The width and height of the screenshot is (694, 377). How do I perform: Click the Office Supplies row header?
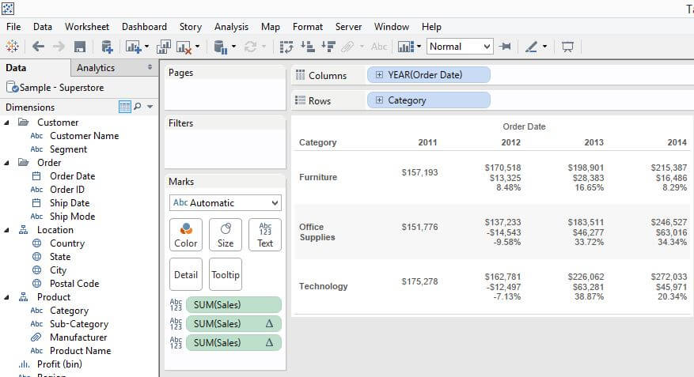point(317,232)
